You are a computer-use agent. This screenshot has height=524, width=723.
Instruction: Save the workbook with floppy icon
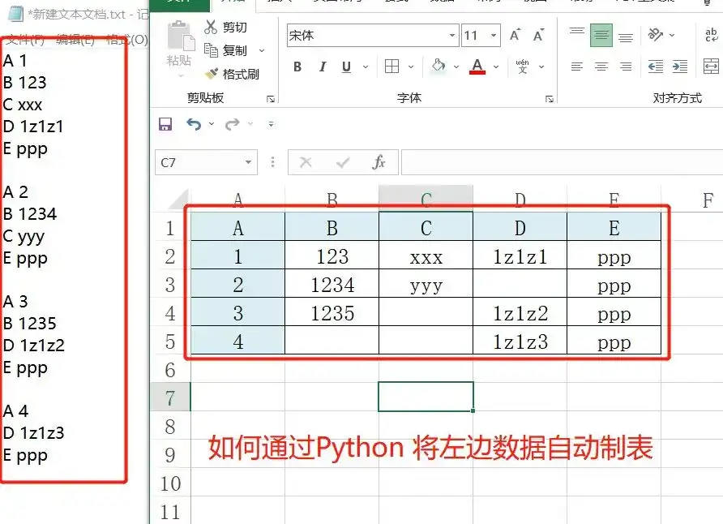(165, 124)
